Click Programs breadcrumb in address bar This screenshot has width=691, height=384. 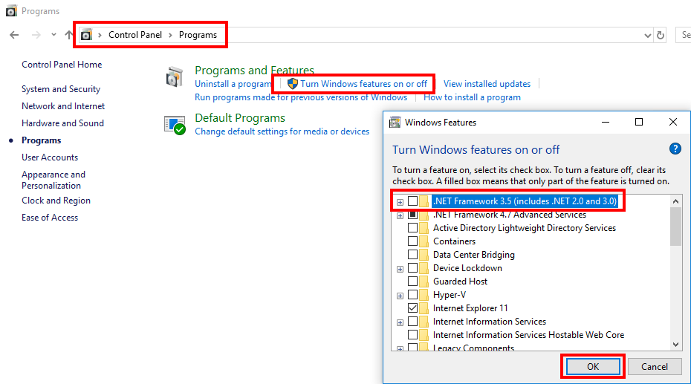click(198, 35)
